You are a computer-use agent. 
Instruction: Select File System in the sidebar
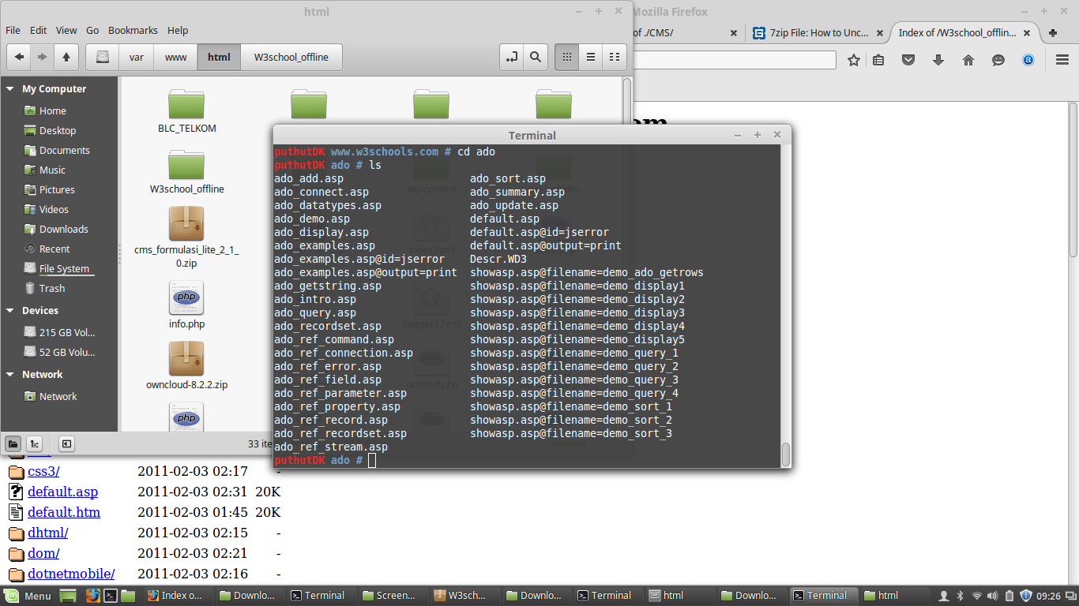pos(64,268)
